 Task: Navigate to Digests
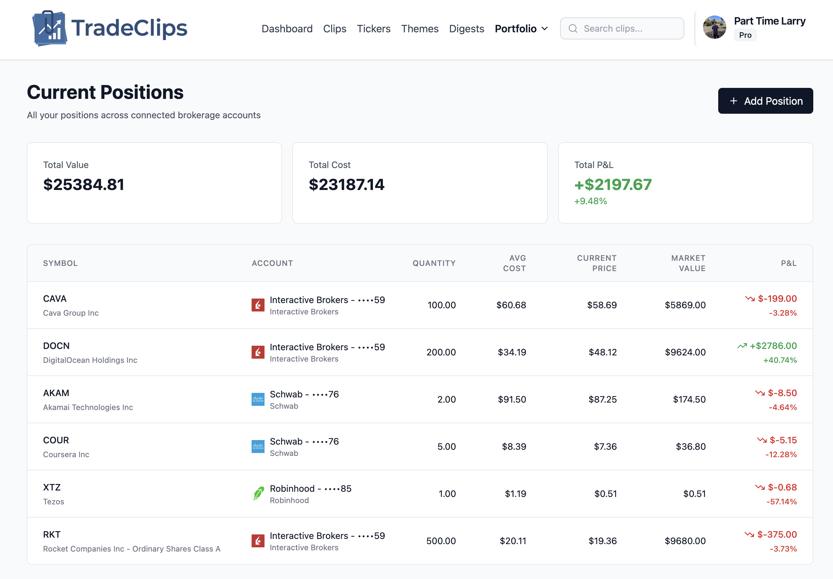point(466,29)
